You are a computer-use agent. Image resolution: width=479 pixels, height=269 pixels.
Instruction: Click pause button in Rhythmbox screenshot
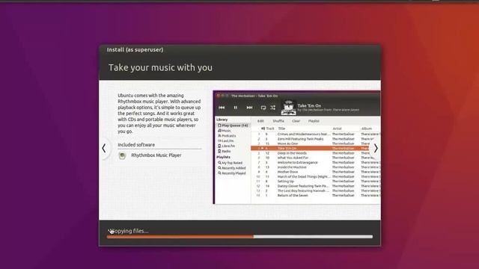236,108
